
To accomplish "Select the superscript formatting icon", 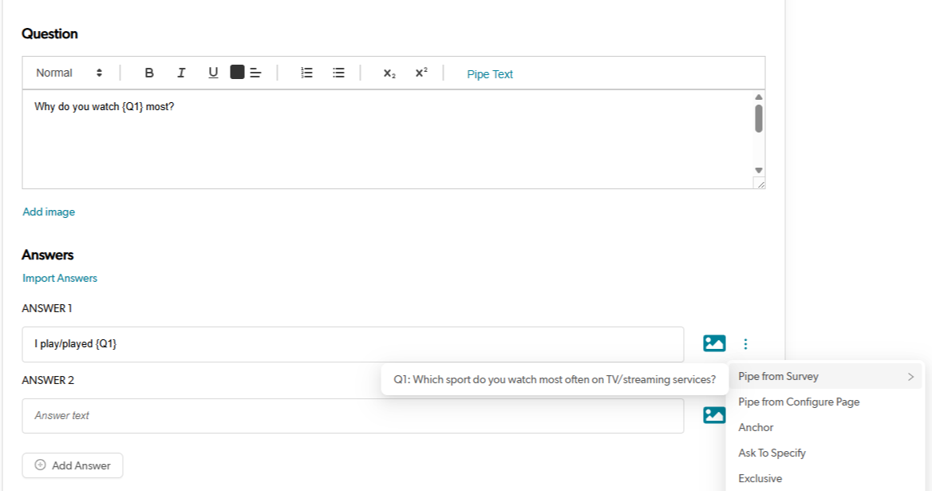I will click(x=421, y=73).
